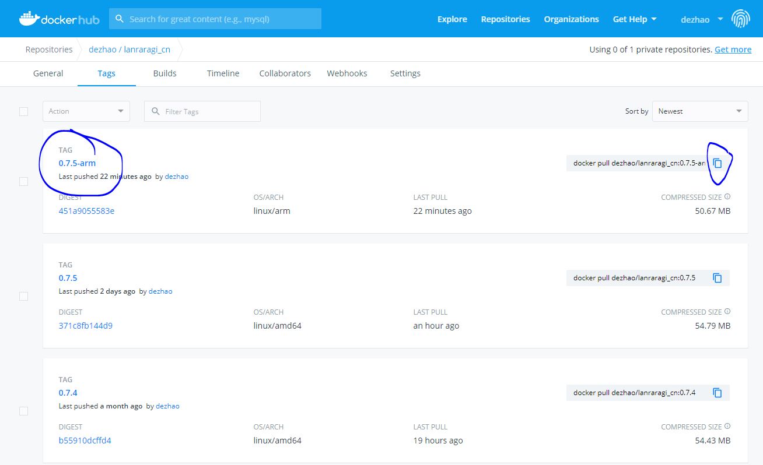The image size is (763, 465).
Task: Click Repositories in the top navigation
Action: 505,19
